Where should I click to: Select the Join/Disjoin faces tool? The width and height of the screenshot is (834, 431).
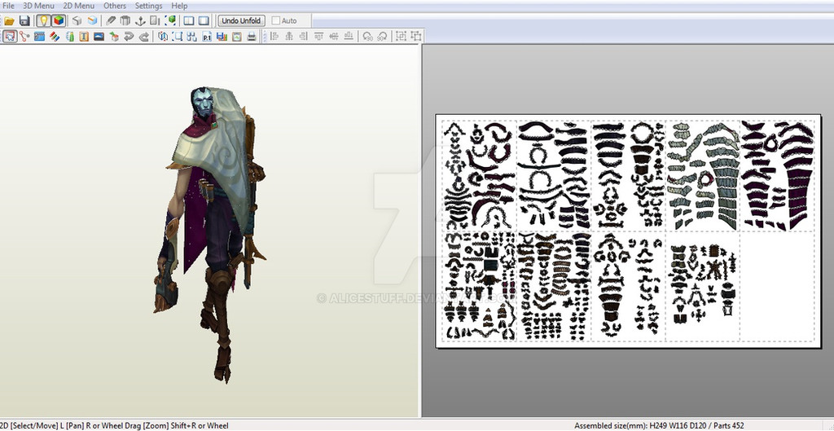(x=24, y=36)
